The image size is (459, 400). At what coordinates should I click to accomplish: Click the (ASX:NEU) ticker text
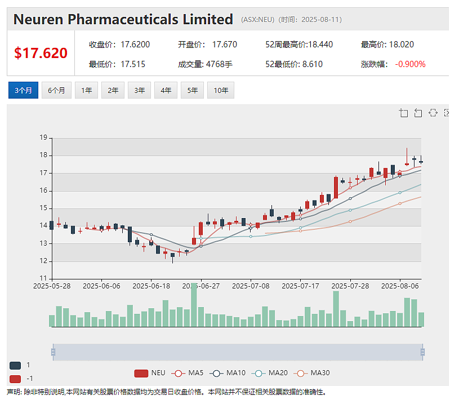pos(257,20)
